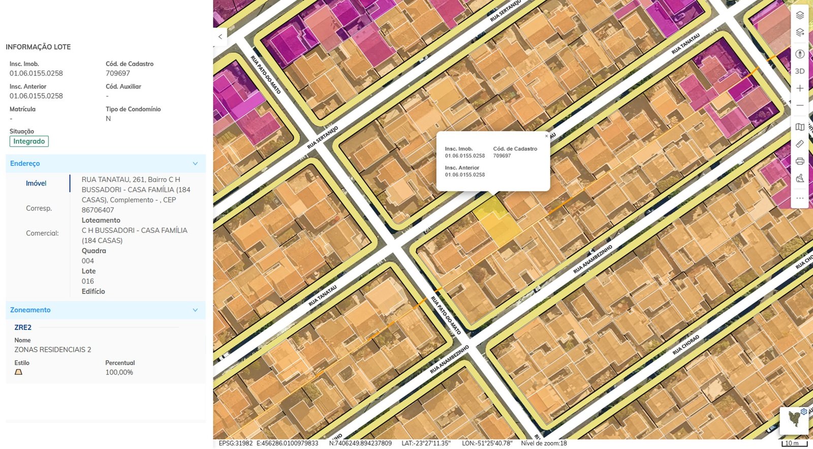Collapse the side panel with the arrow
Image resolution: width=813 pixels, height=449 pixels.
(x=220, y=37)
